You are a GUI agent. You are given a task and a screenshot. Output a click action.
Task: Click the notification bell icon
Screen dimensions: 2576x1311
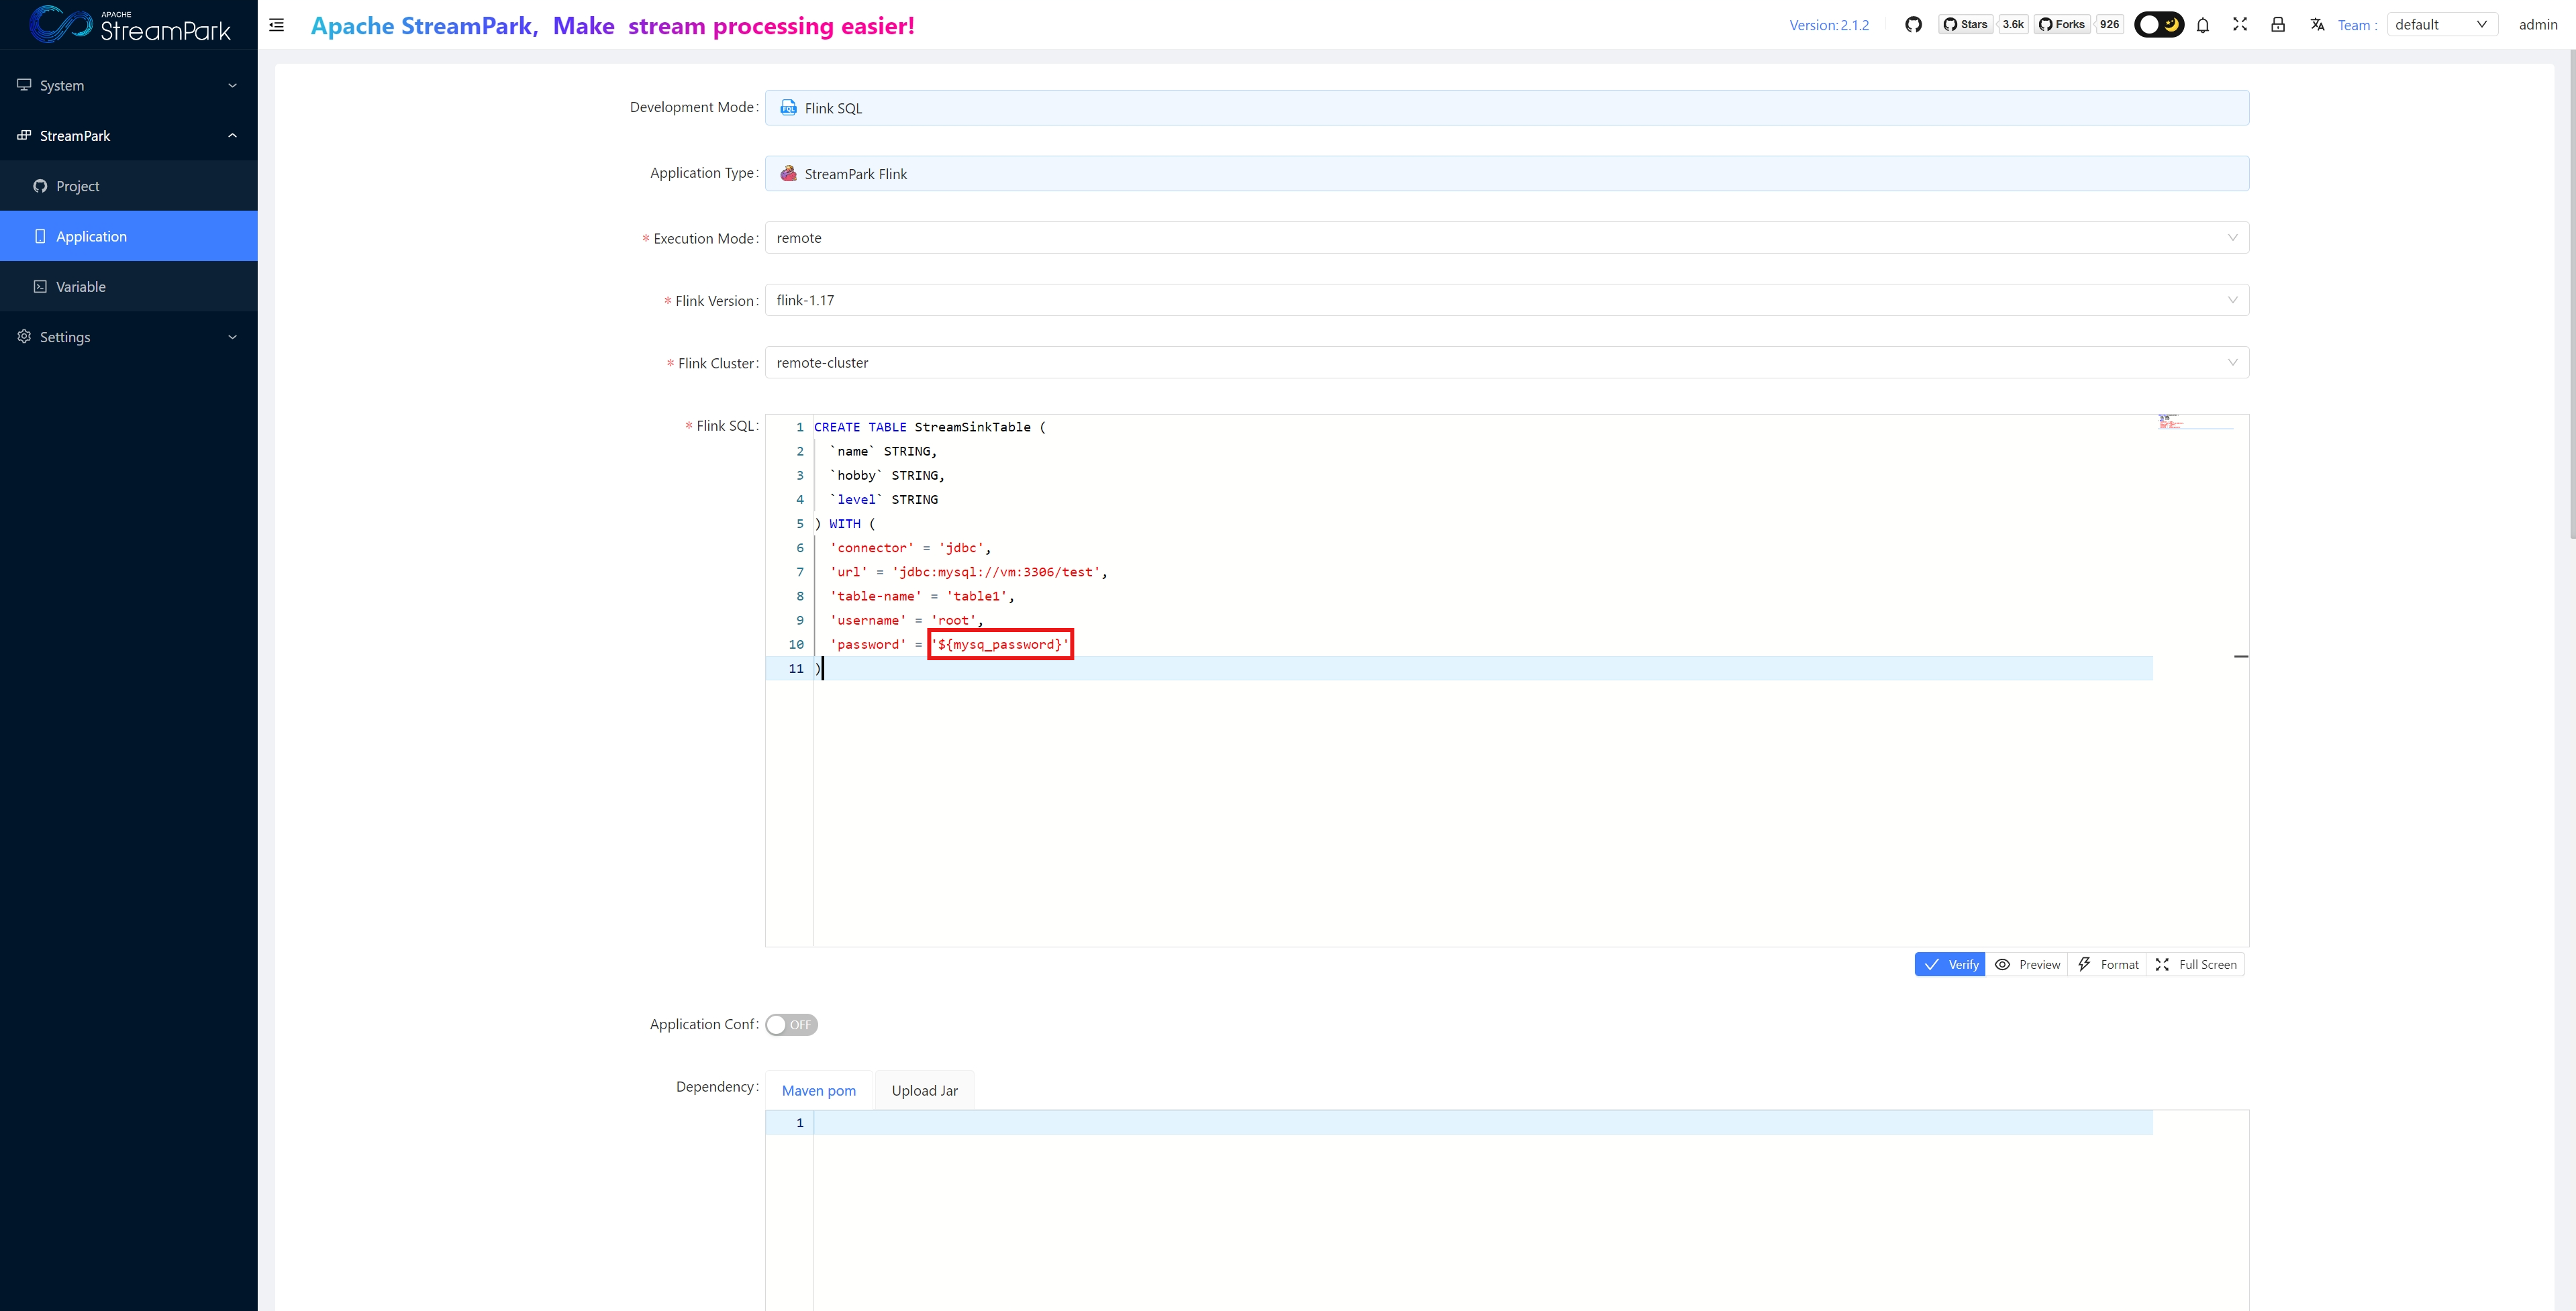pos(2202,25)
